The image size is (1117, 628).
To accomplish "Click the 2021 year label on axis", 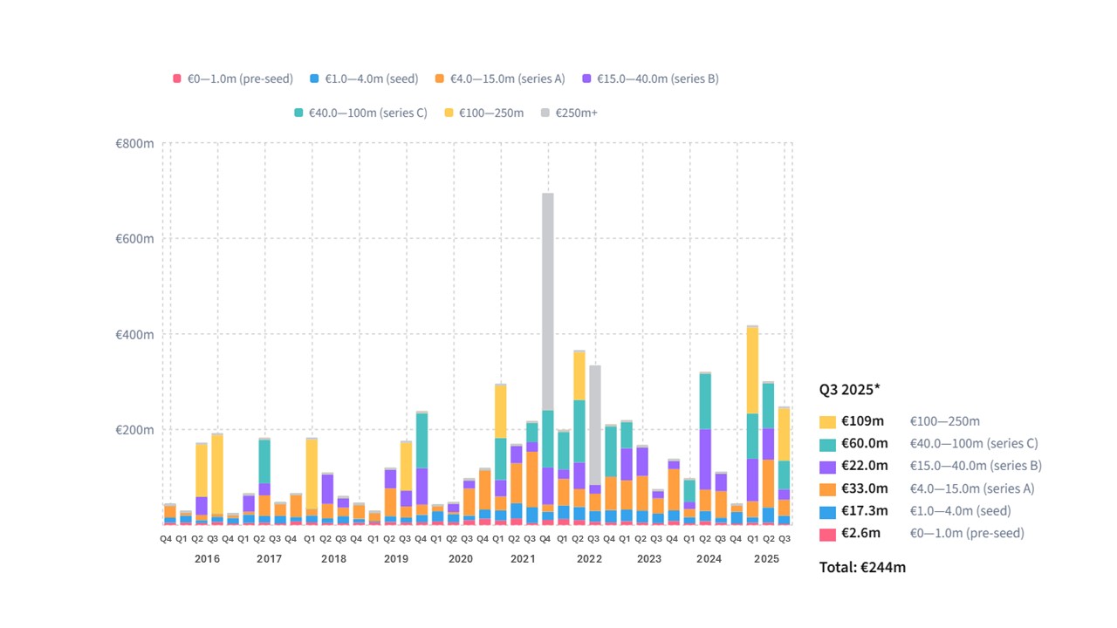I will click(523, 558).
